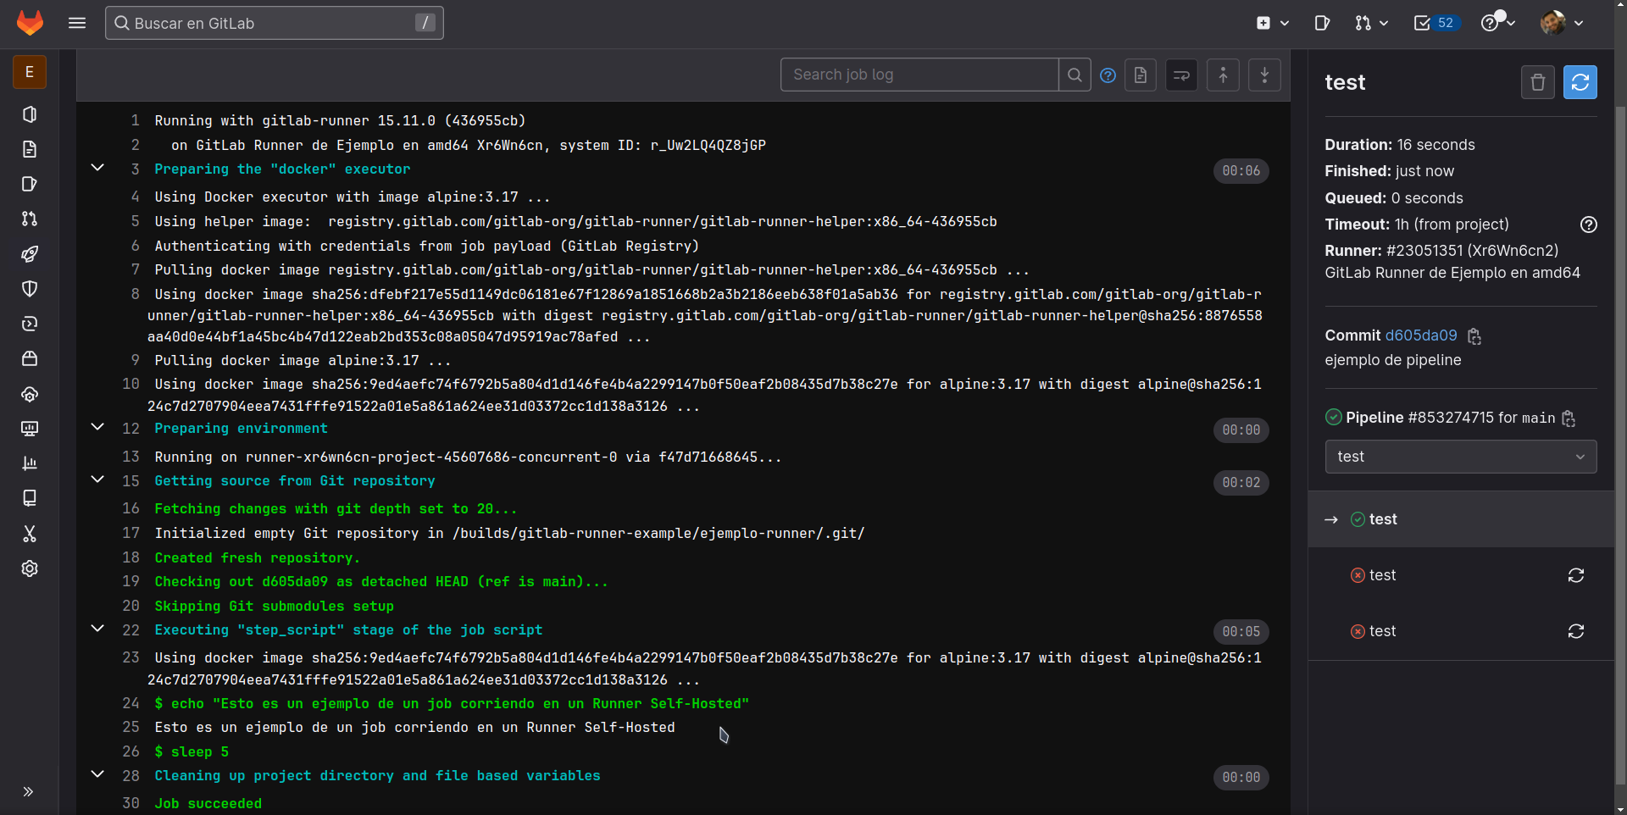Viewport: 1627px width, 815px height.
Task: Click the "Job succeeded" log line
Action: (x=208, y=803)
